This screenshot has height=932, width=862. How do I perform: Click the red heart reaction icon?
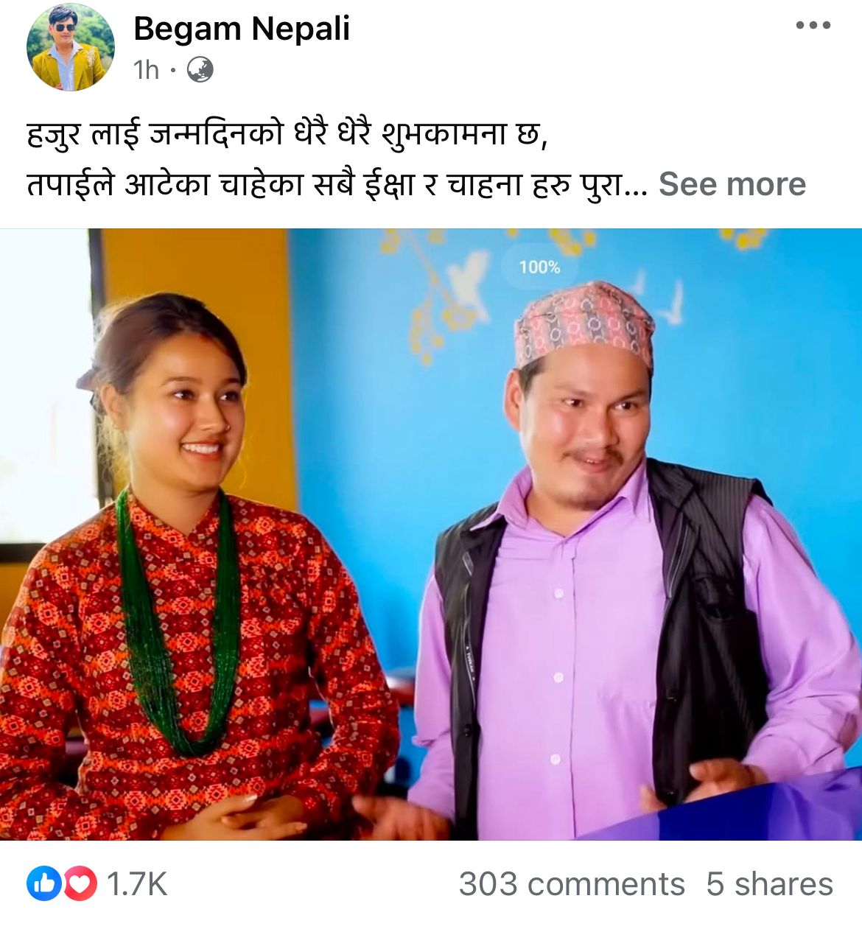(x=80, y=883)
